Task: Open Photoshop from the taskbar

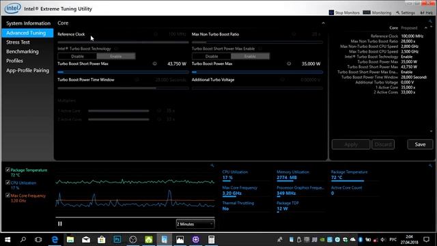Action: tap(117, 240)
